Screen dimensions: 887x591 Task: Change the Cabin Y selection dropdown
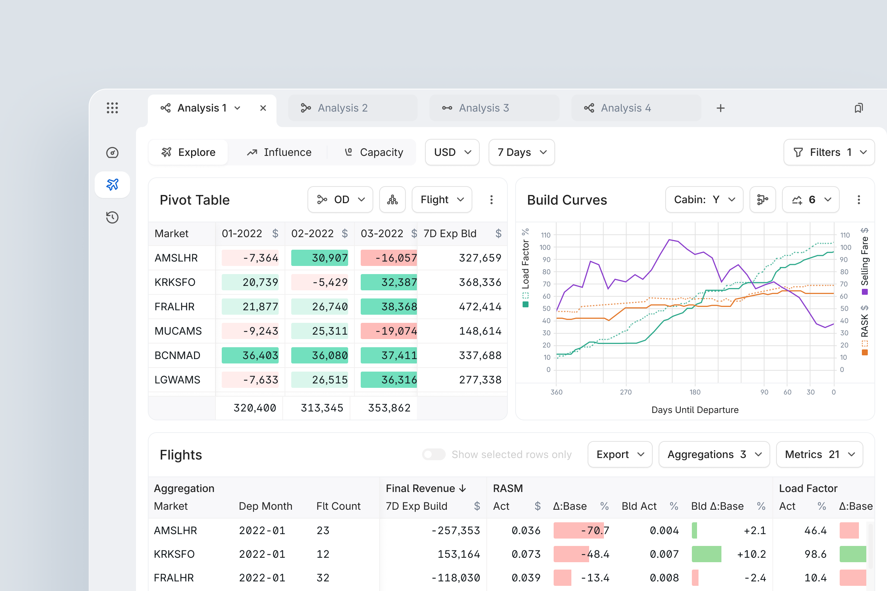pos(704,199)
